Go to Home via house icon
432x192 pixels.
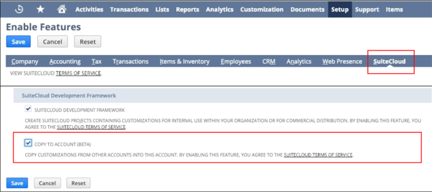pos(62,9)
